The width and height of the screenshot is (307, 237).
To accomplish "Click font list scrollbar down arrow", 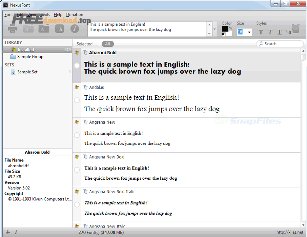I will pos(303,225).
